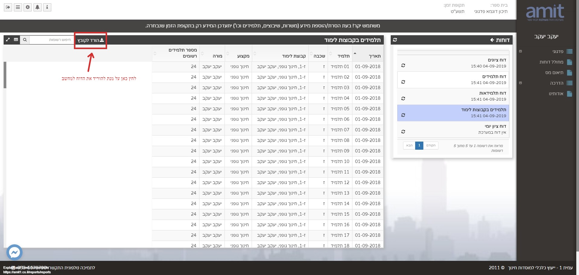The image size is (579, 275).
Task: Click the amit logo
Action: [545, 13]
